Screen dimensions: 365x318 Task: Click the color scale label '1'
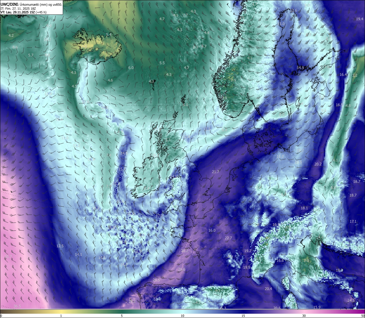[61, 316]
